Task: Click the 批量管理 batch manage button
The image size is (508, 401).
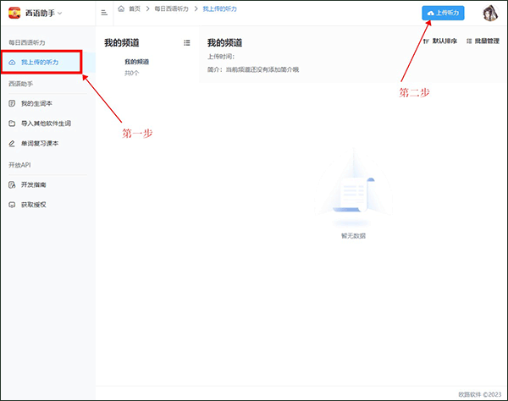Action: (483, 41)
